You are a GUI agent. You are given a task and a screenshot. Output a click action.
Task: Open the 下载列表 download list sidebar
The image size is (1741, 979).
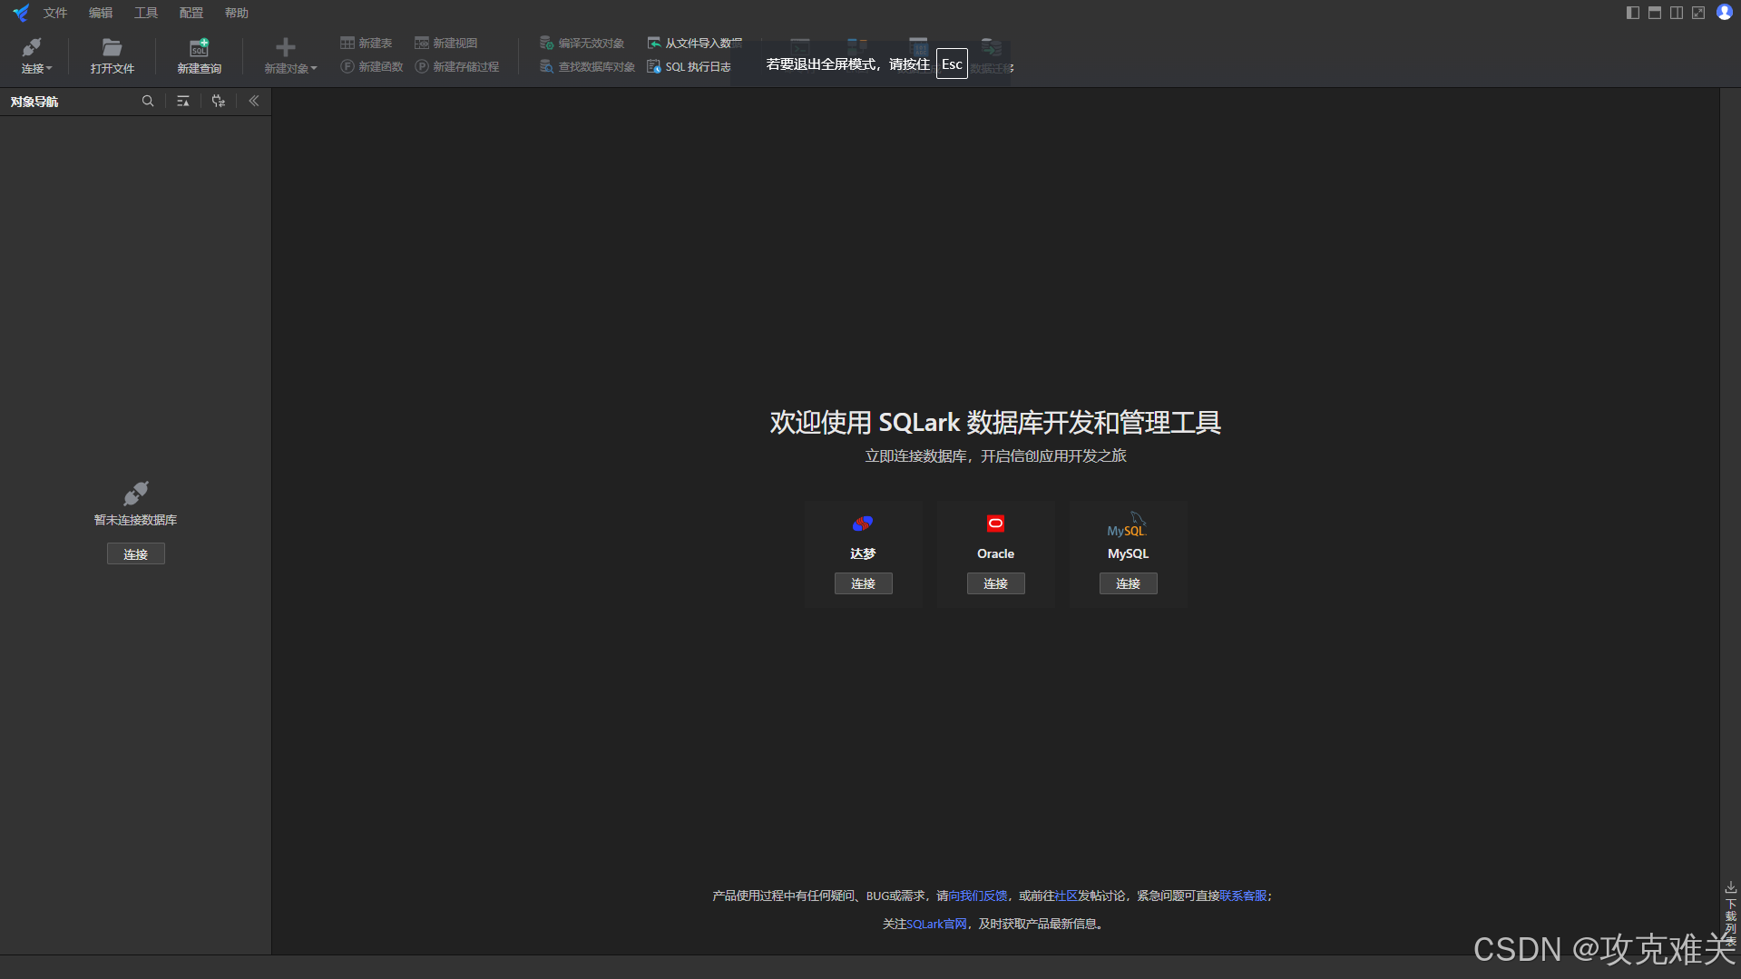click(1731, 912)
